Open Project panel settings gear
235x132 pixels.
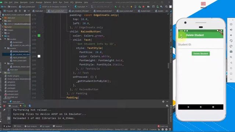pos(25,11)
